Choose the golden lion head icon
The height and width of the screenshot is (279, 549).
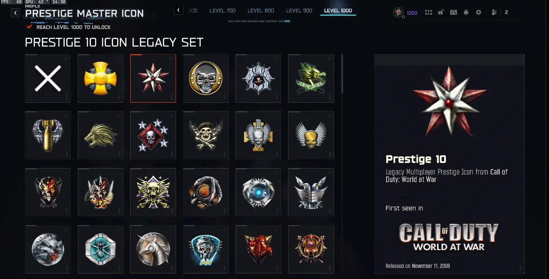tap(100, 135)
